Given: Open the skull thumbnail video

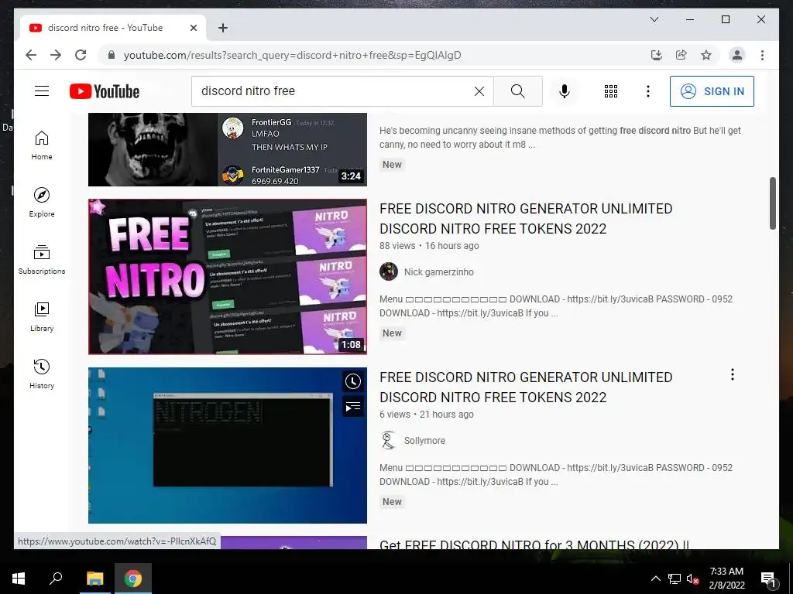Looking at the screenshot, I should point(228,149).
